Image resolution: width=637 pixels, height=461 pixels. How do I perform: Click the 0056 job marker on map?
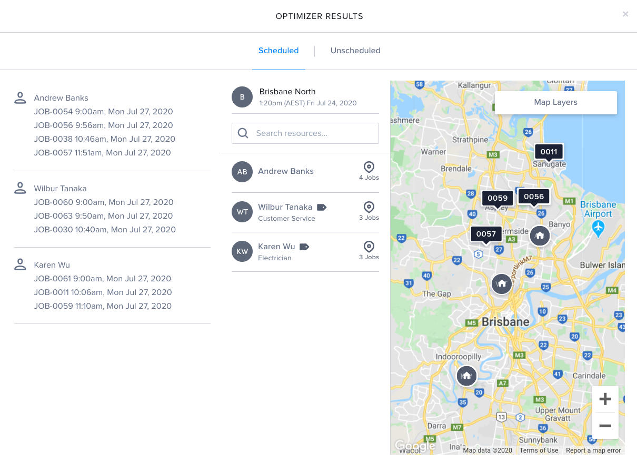[534, 197]
